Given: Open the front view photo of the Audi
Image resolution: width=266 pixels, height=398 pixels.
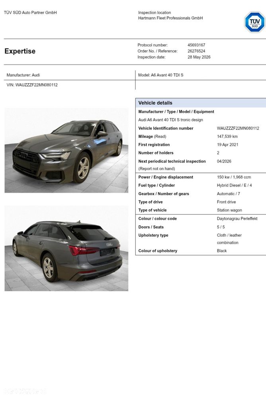Looking at the screenshot, I should 66,150.
